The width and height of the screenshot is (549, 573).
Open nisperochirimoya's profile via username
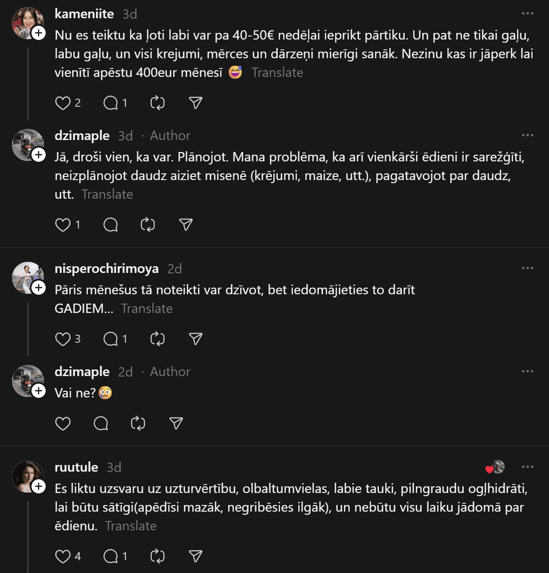pyautogui.click(x=107, y=268)
